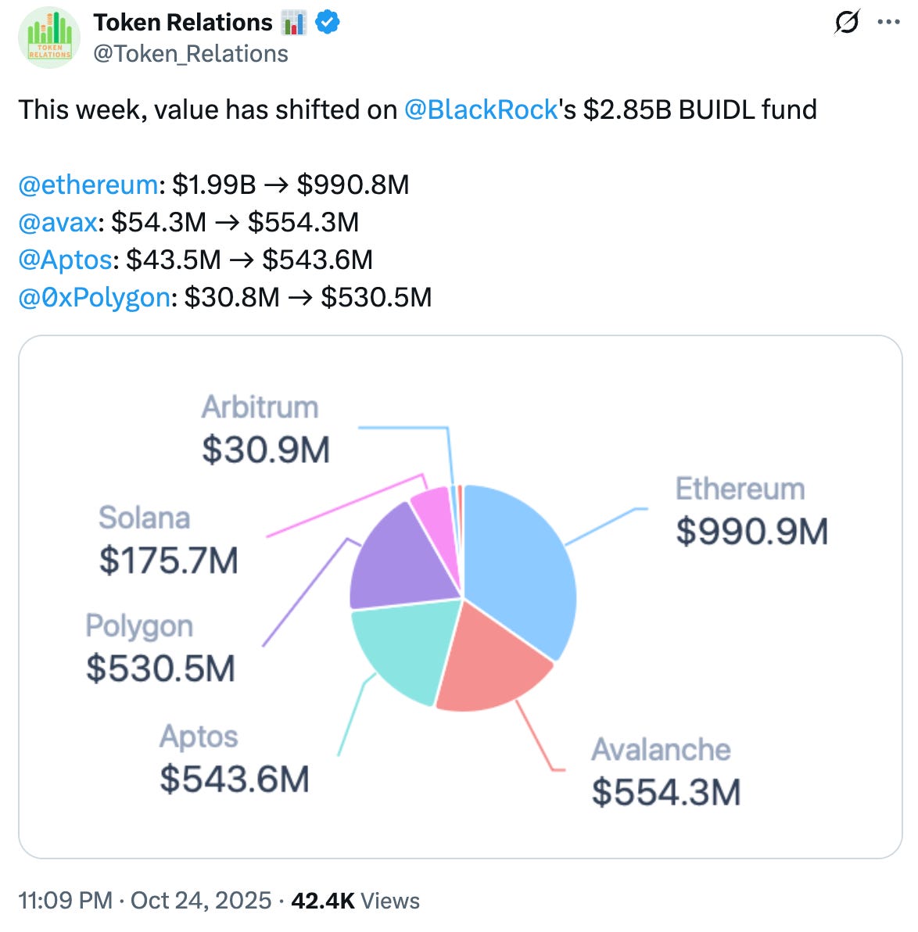Click the bar chart emoji beside name
Image resolution: width=918 pixels, height=932 pixels.
294,23
